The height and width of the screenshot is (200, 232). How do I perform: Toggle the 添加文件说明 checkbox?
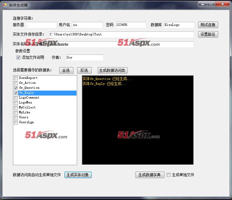pos(18,57)
